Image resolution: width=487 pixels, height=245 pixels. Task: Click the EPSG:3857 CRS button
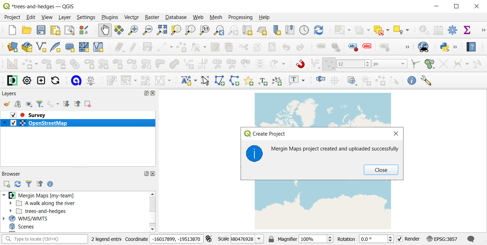pos(442,239)
